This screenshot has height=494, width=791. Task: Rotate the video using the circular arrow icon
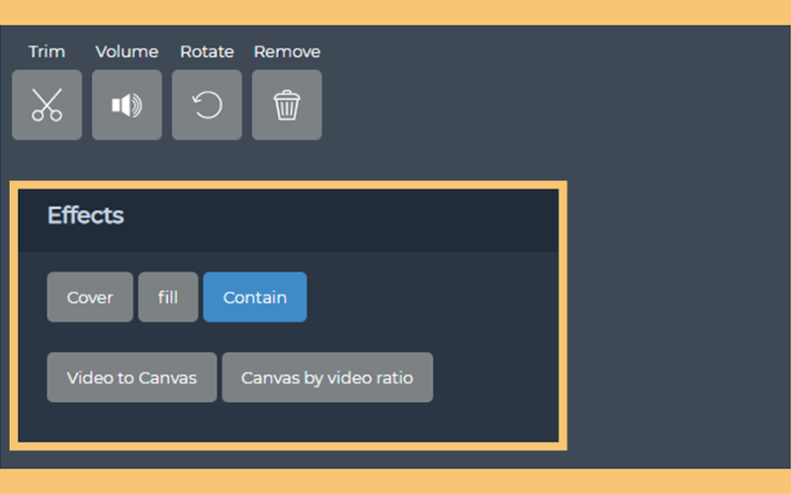click(x=207, y=105)
